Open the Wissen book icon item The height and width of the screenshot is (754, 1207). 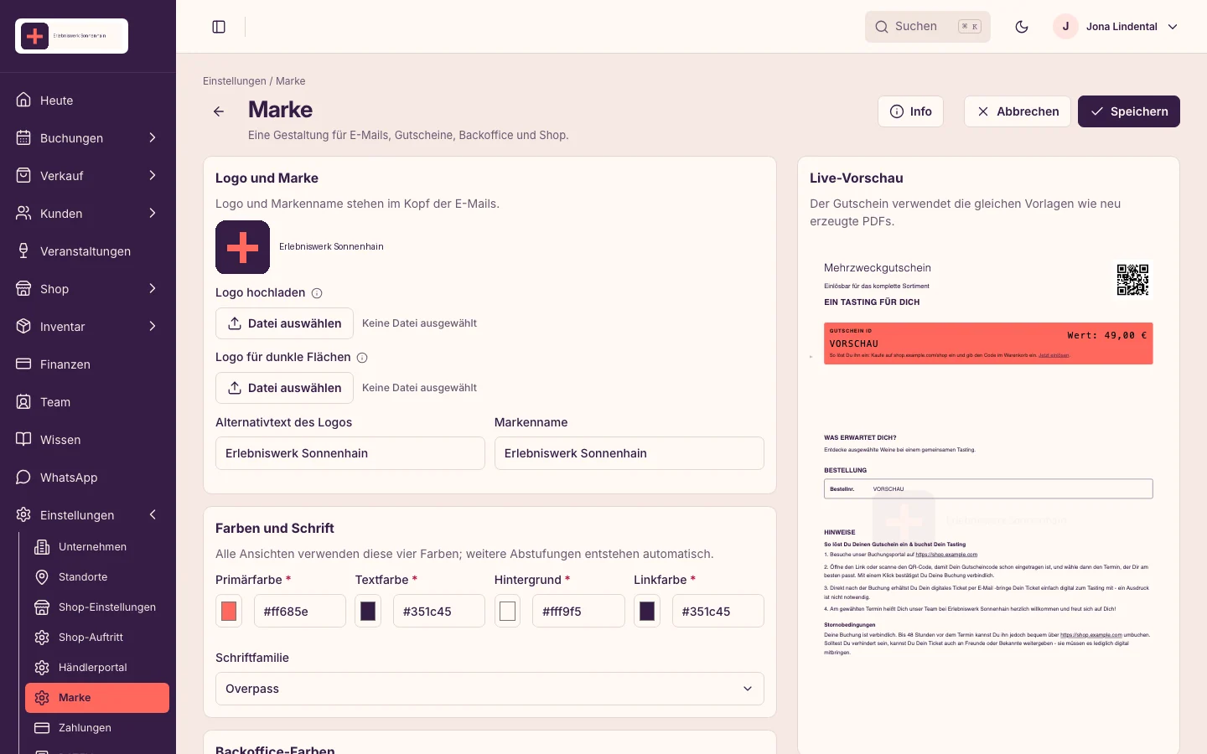tap(88, 440)
